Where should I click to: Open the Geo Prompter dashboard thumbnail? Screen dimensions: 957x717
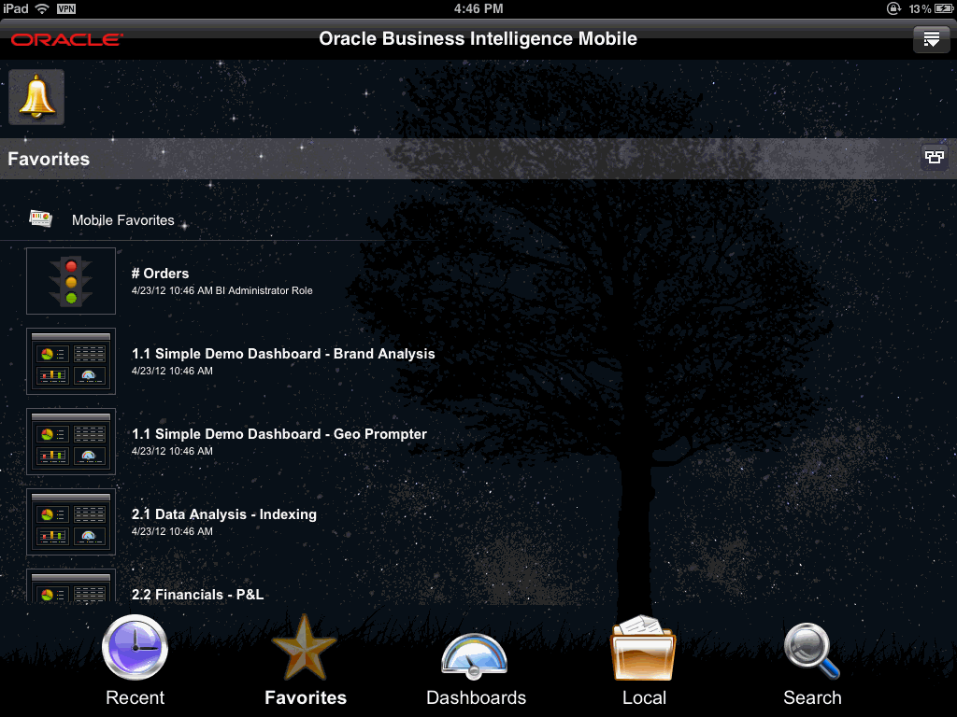(71, 442)
